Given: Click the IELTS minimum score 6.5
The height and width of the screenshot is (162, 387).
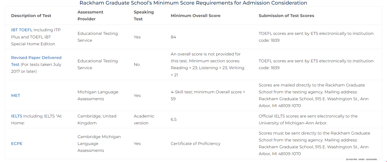Looking at the screenshot, I should point(174,120).
